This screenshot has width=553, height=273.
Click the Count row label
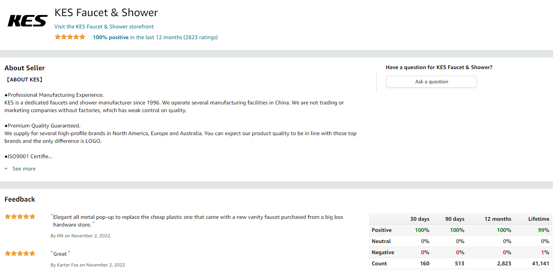(x=379, y=263)
